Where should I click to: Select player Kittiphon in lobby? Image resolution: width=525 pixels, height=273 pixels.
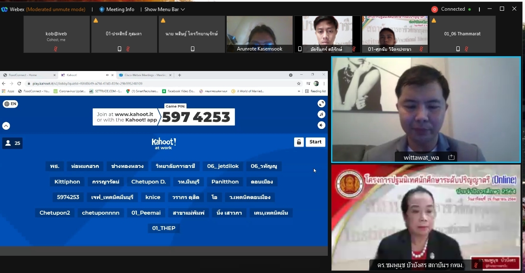coord(67,181)
